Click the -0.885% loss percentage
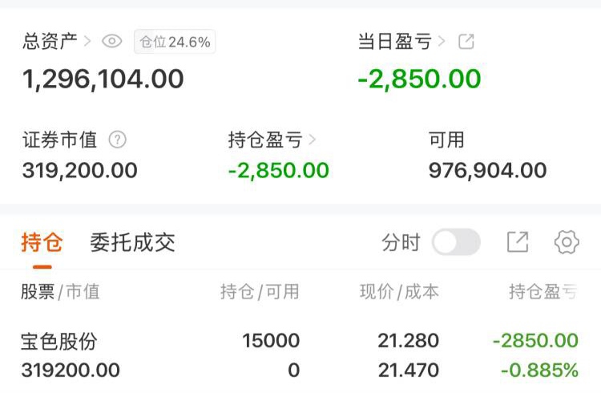The width and height of the screenshot is (601, 393). click(539, 370)
